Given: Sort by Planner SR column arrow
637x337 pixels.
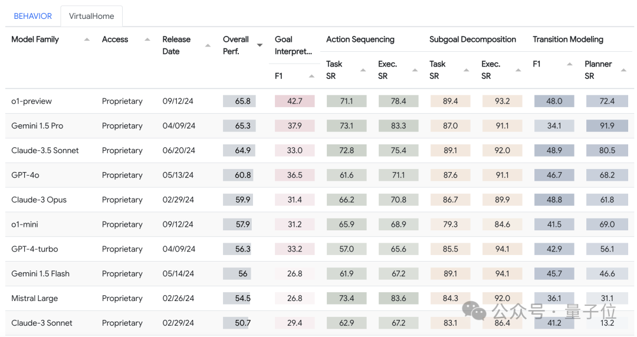Looking at the screenshot, I should [x=623, y=70].
